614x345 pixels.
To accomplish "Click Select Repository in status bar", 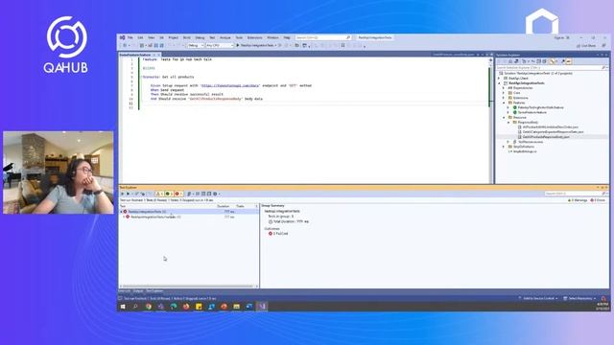I will click(x=579, y=298).
